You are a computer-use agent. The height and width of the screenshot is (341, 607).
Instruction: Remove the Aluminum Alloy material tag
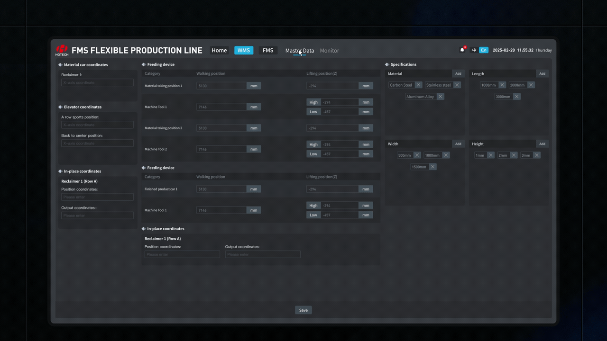click(440, 97)
